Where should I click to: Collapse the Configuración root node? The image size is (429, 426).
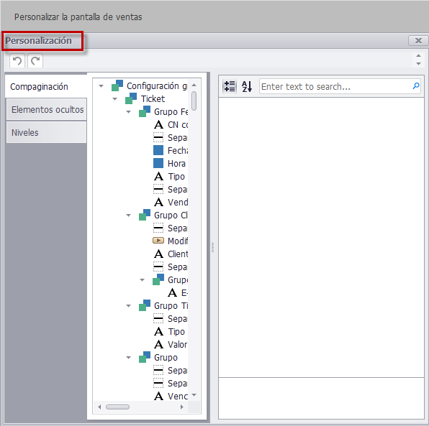pyautogui.click(x=101, y=86)
